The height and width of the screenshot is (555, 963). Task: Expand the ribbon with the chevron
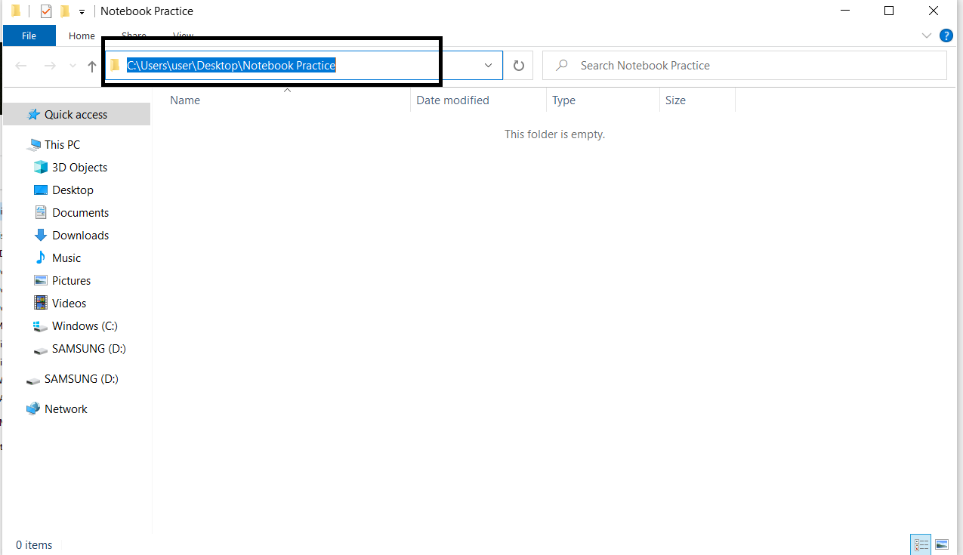click(x=926, y=35)
